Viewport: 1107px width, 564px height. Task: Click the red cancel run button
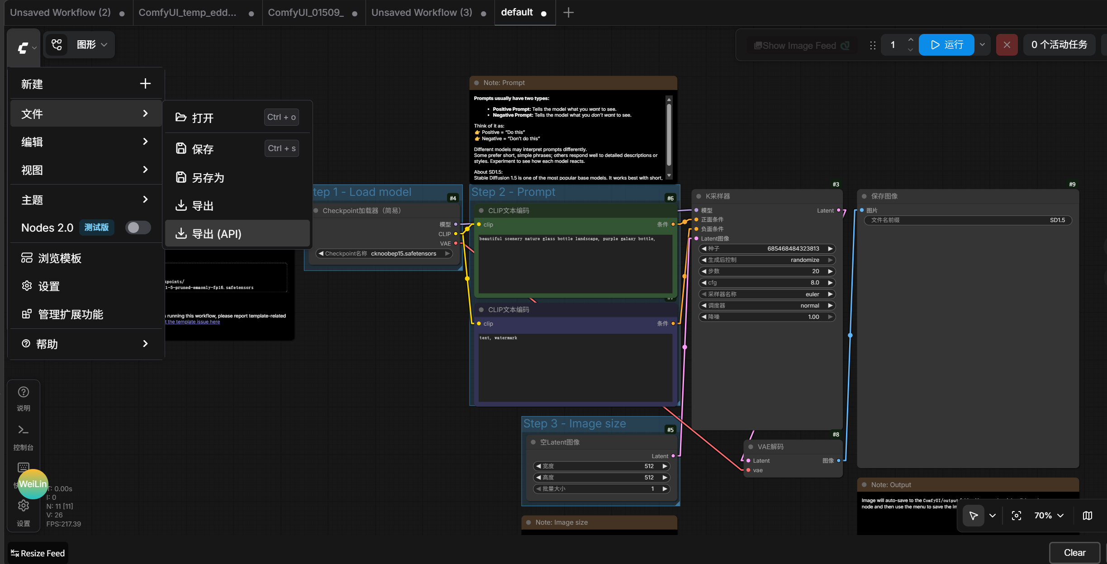pos(1007,45)
